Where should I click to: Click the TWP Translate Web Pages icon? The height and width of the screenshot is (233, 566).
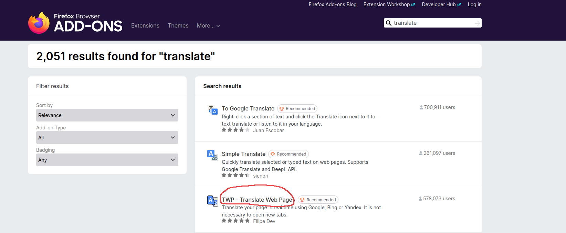[x=212, y=201]
